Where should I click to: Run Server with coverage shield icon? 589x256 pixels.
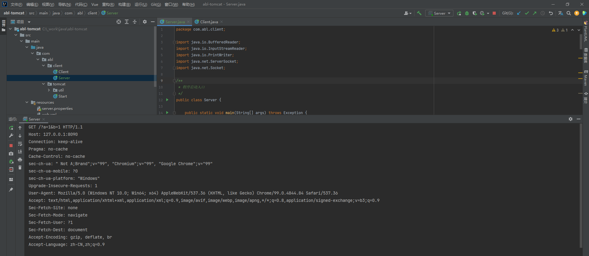coord(475,13)
